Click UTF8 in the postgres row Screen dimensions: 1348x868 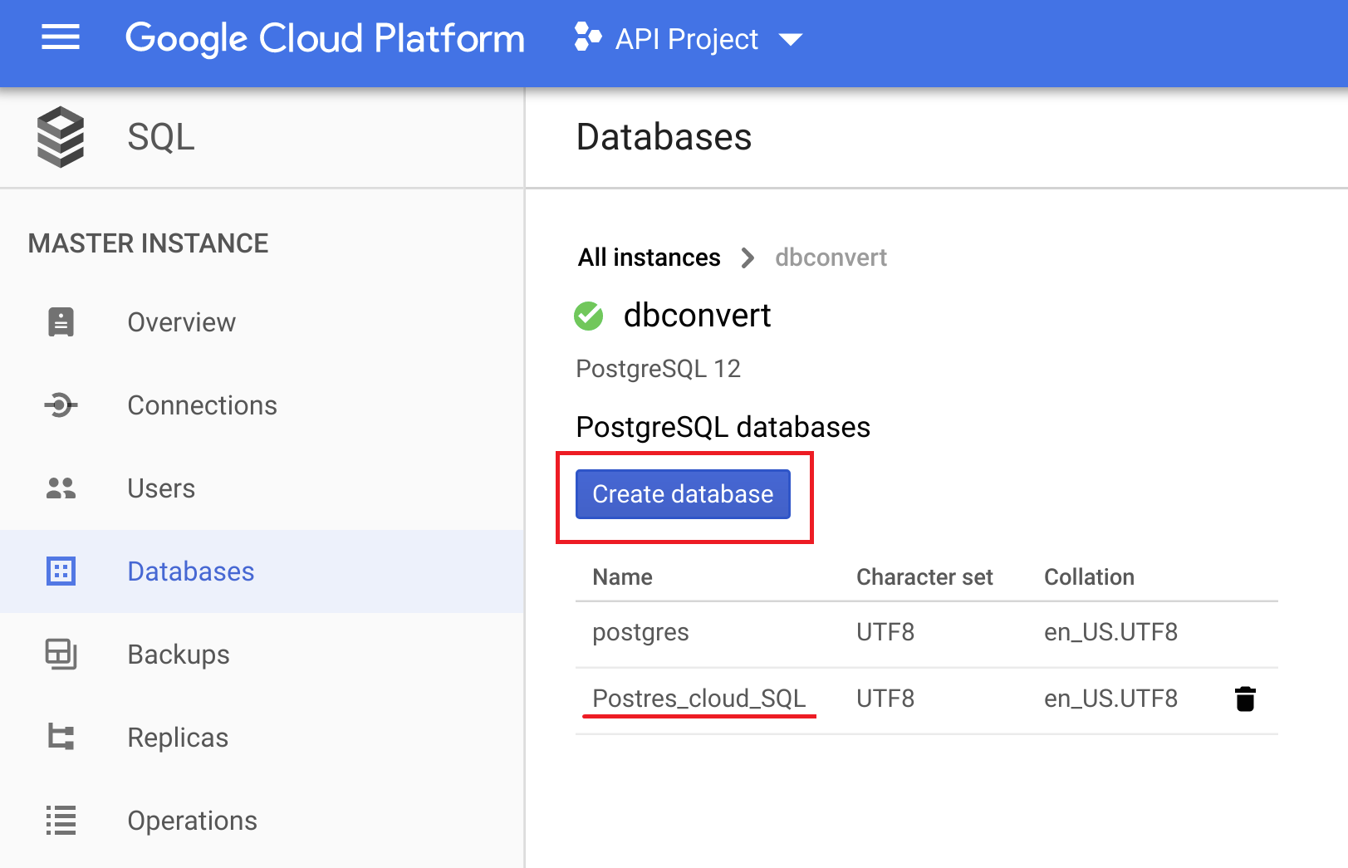coord(885,632)
